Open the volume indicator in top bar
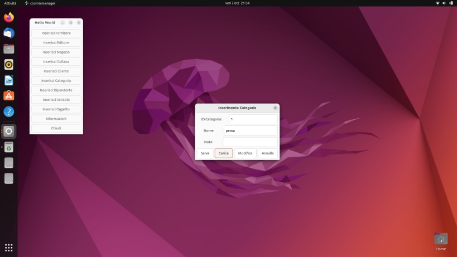This screenshot has height=257, width=457. 444,3
